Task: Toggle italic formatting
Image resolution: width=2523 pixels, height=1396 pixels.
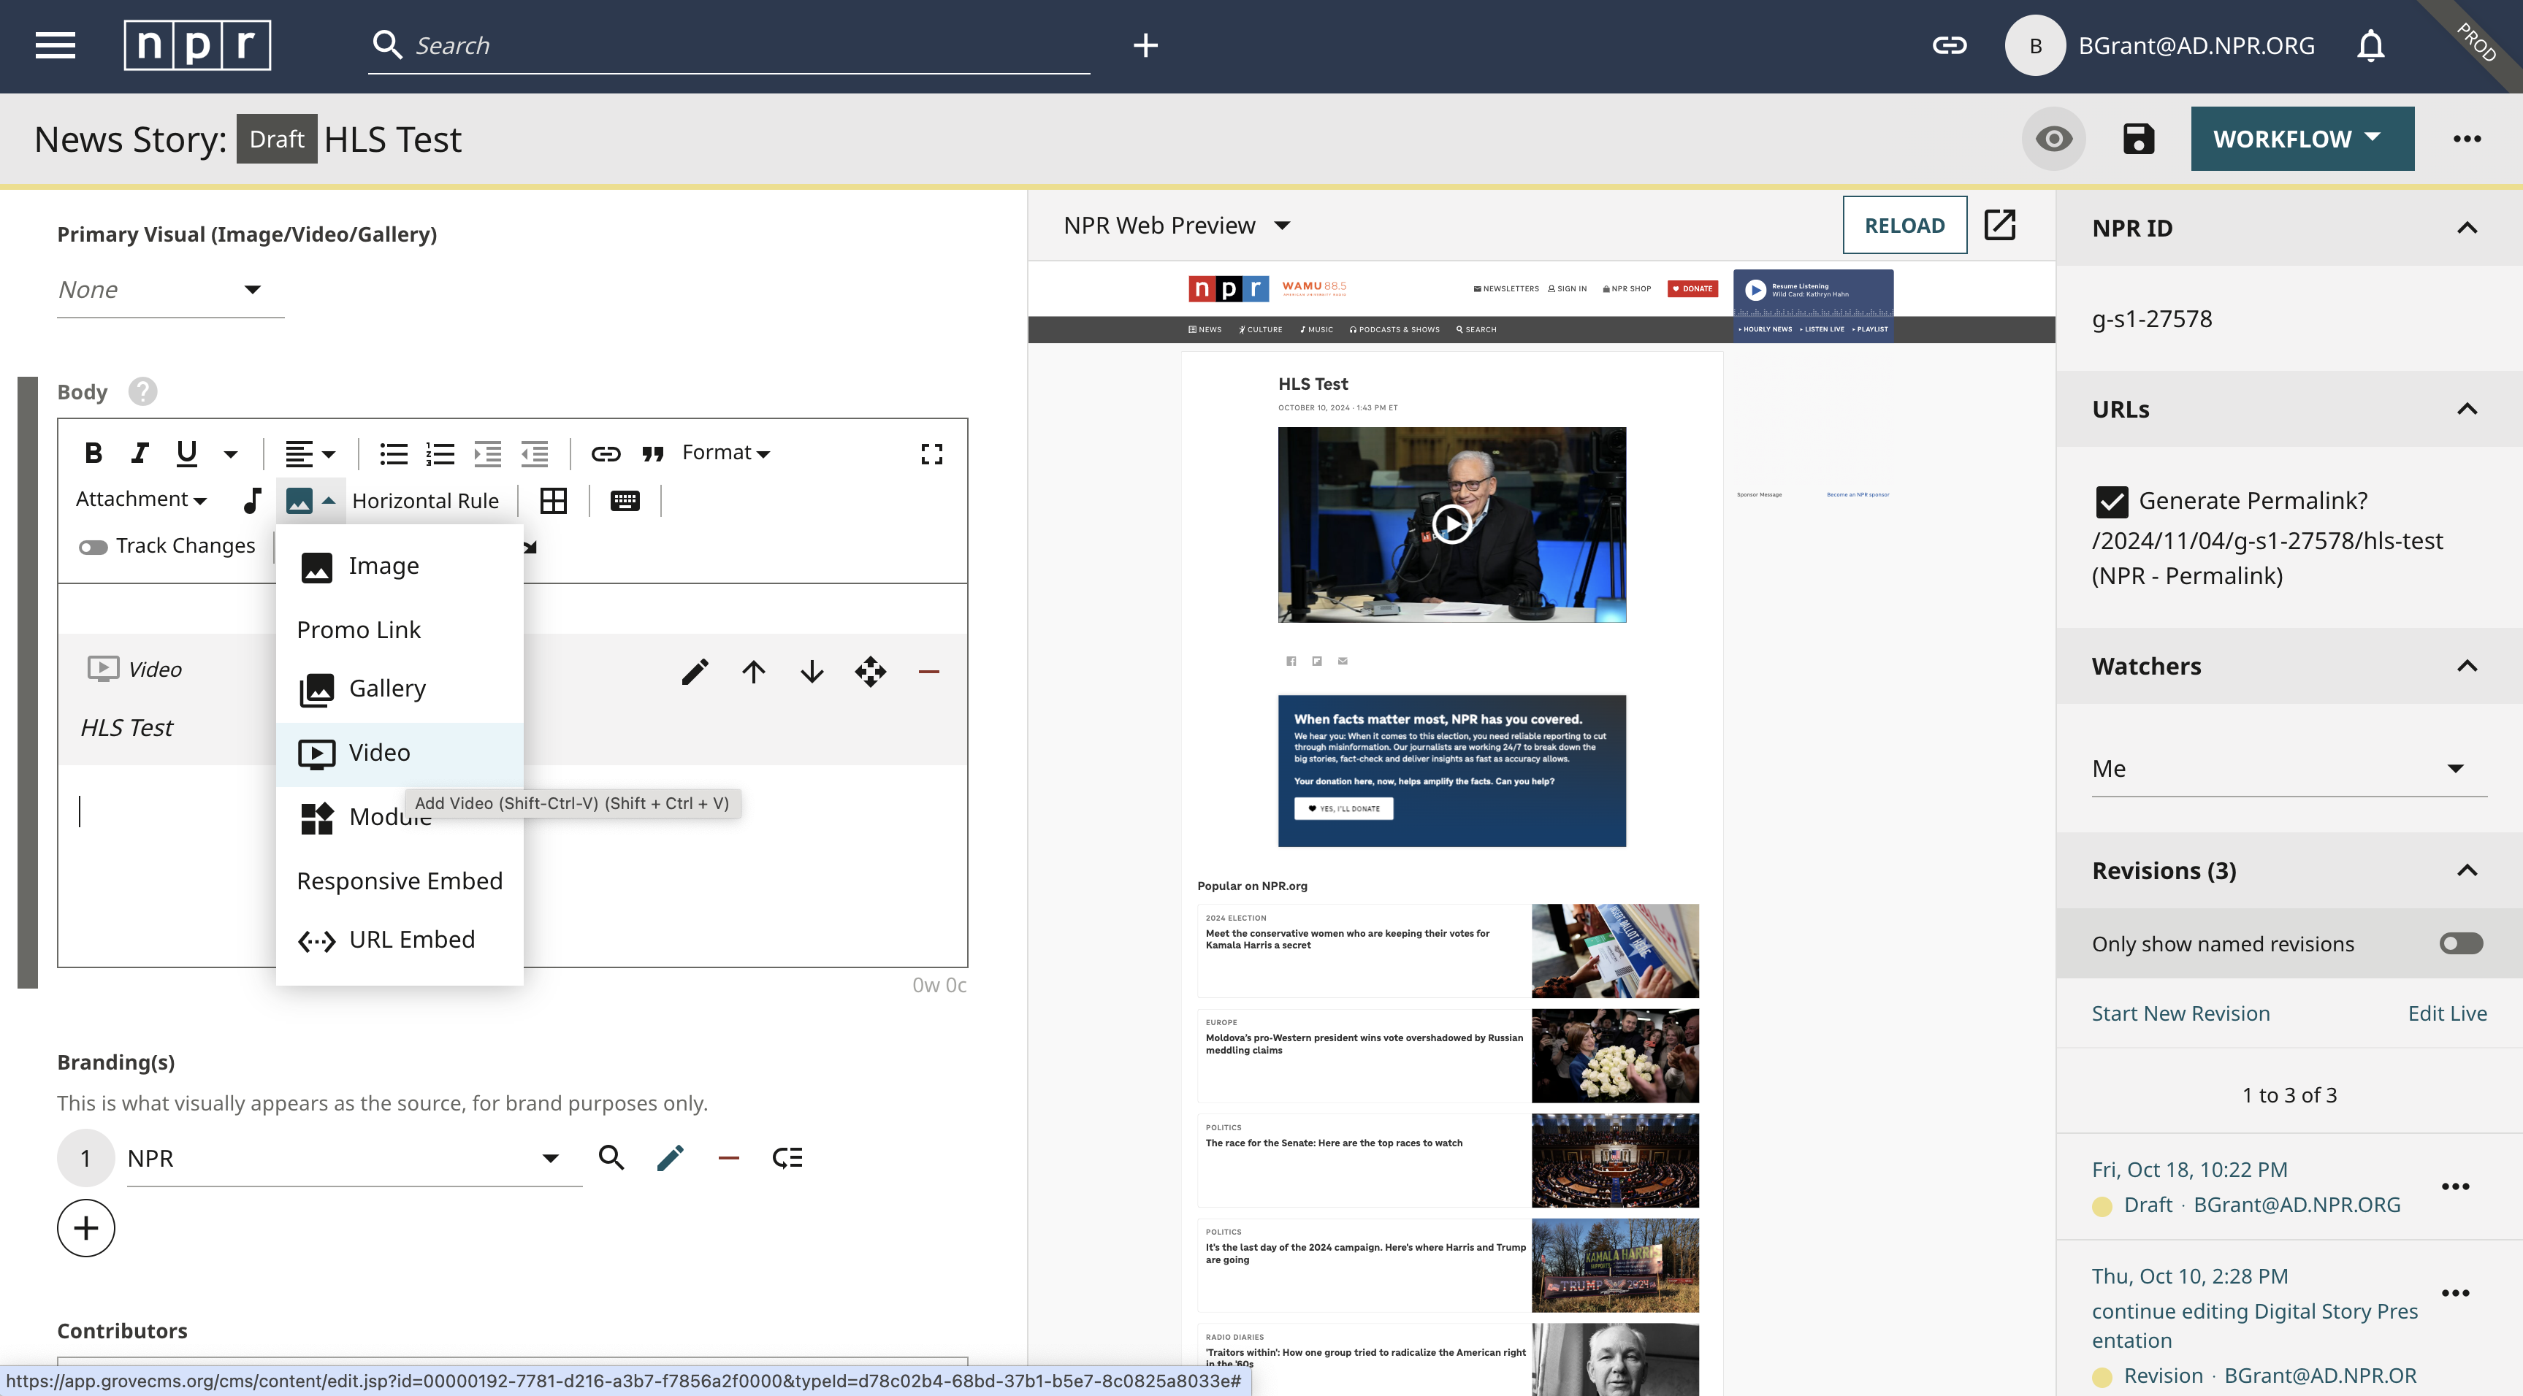Action: pos(139,453)
